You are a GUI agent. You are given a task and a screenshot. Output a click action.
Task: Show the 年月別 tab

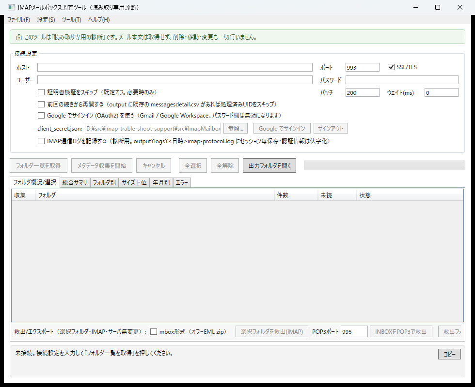[161, 183]
